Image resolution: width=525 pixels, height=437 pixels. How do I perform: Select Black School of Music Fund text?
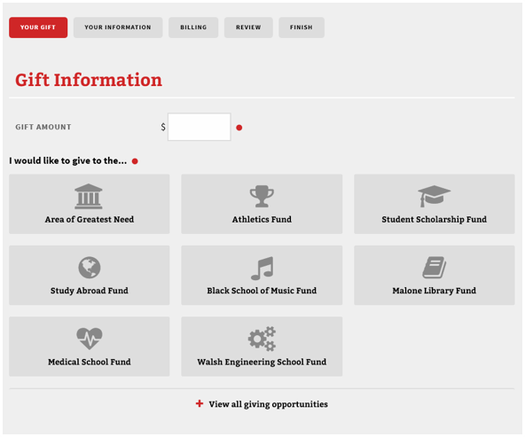pos(262,291)
